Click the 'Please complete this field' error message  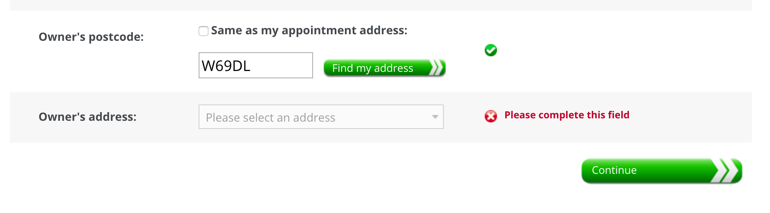pos(567,115)
